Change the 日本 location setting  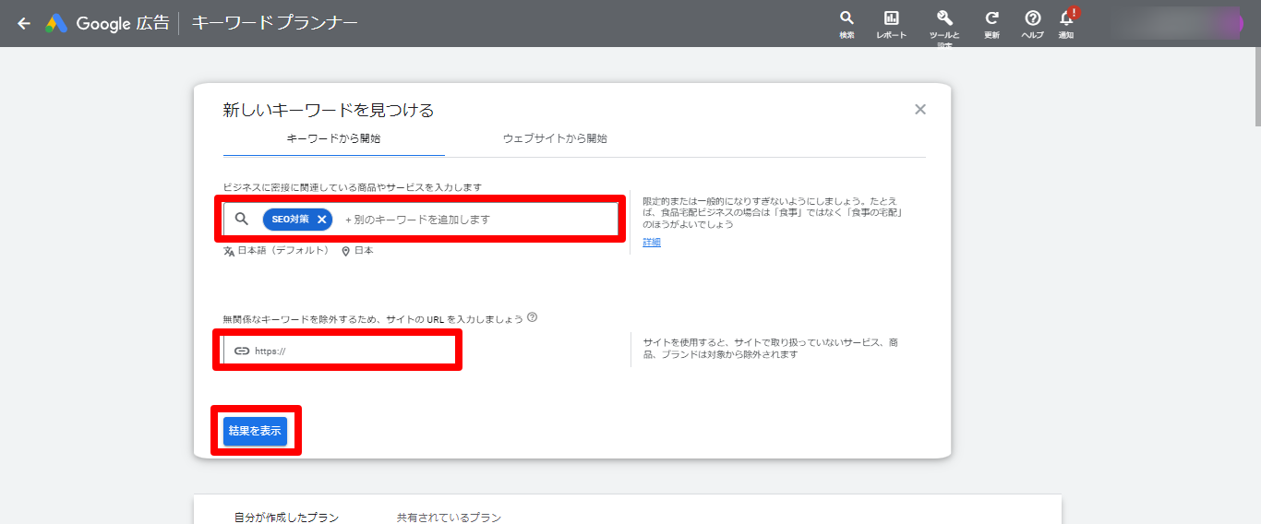pyautogui.click(x=358, y=251)
